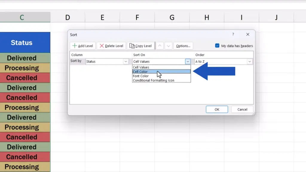This screenshot has height=172, width=306.
Task: Click the Copy Level button
Action: [140, 46]
